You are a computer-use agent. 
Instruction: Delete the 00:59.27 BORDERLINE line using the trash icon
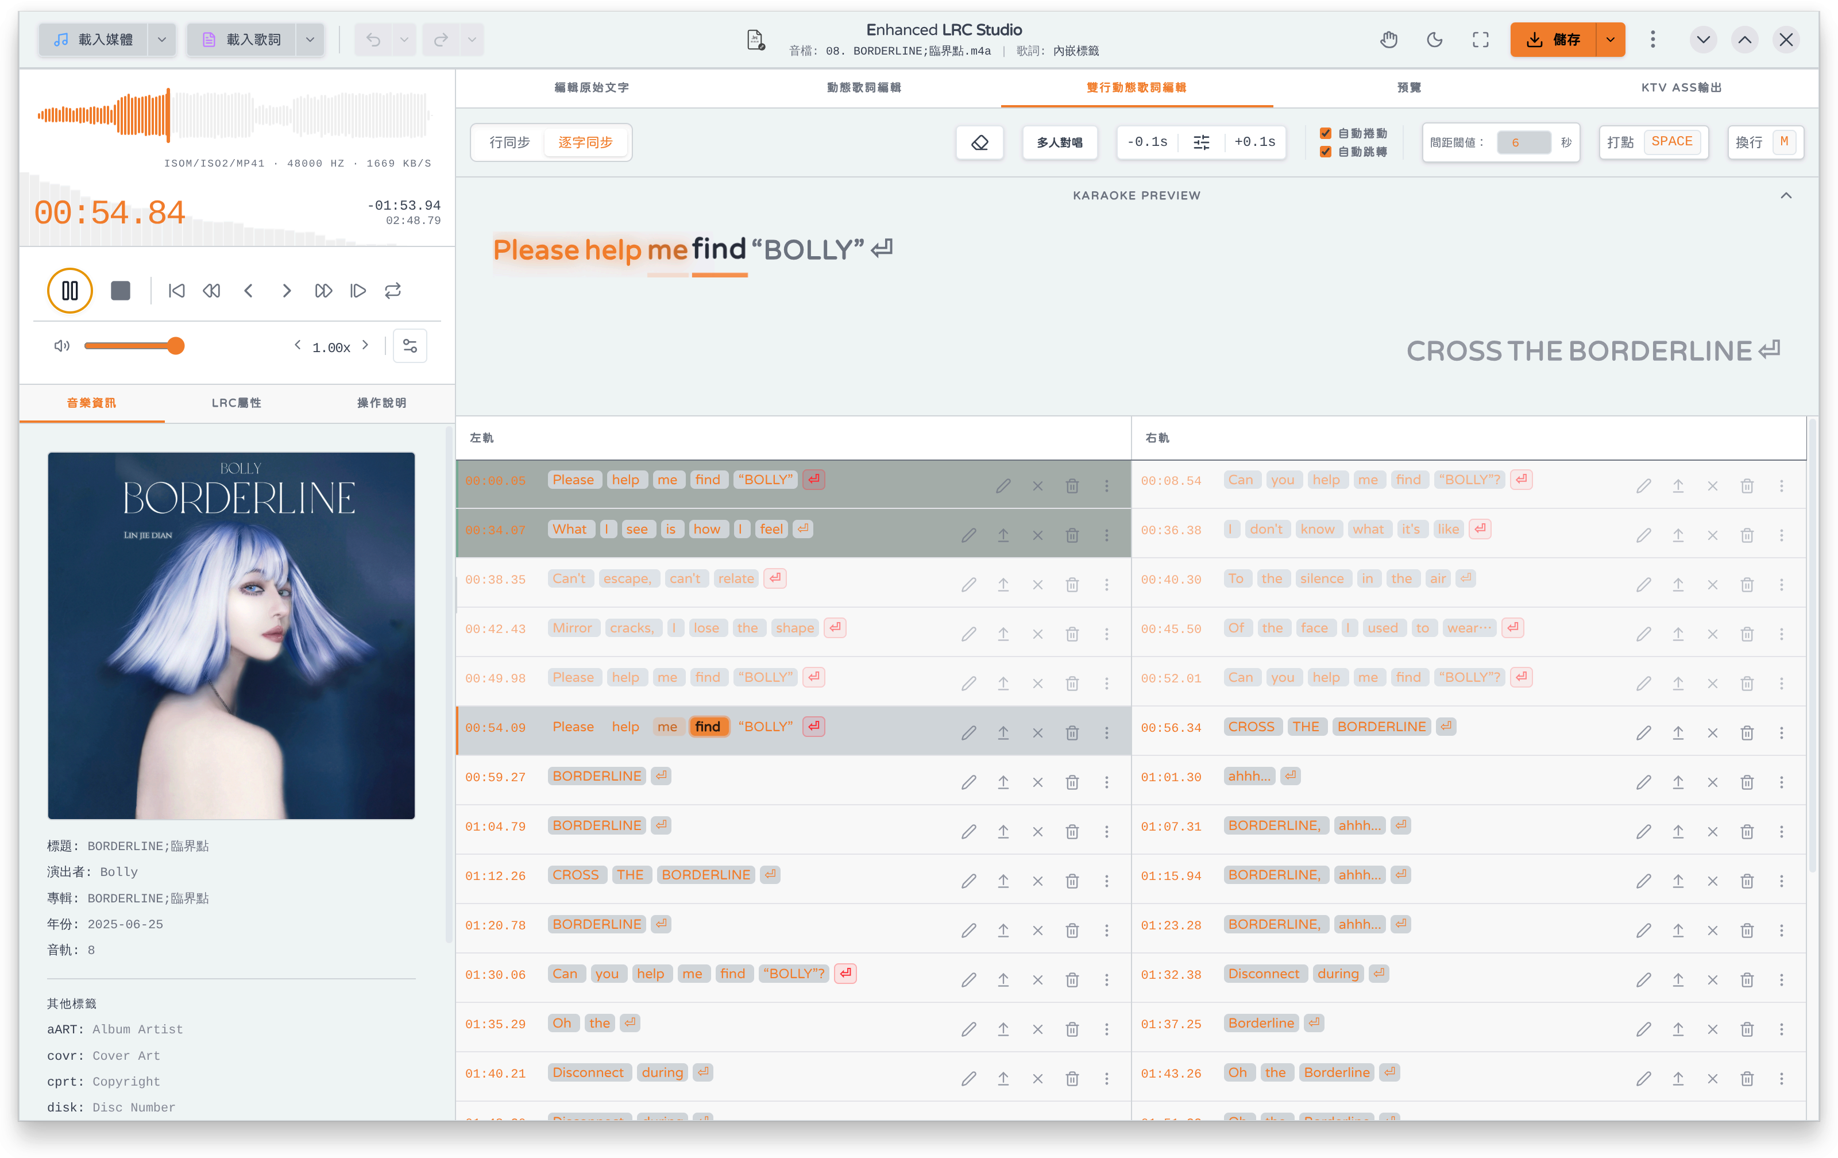1072,782
